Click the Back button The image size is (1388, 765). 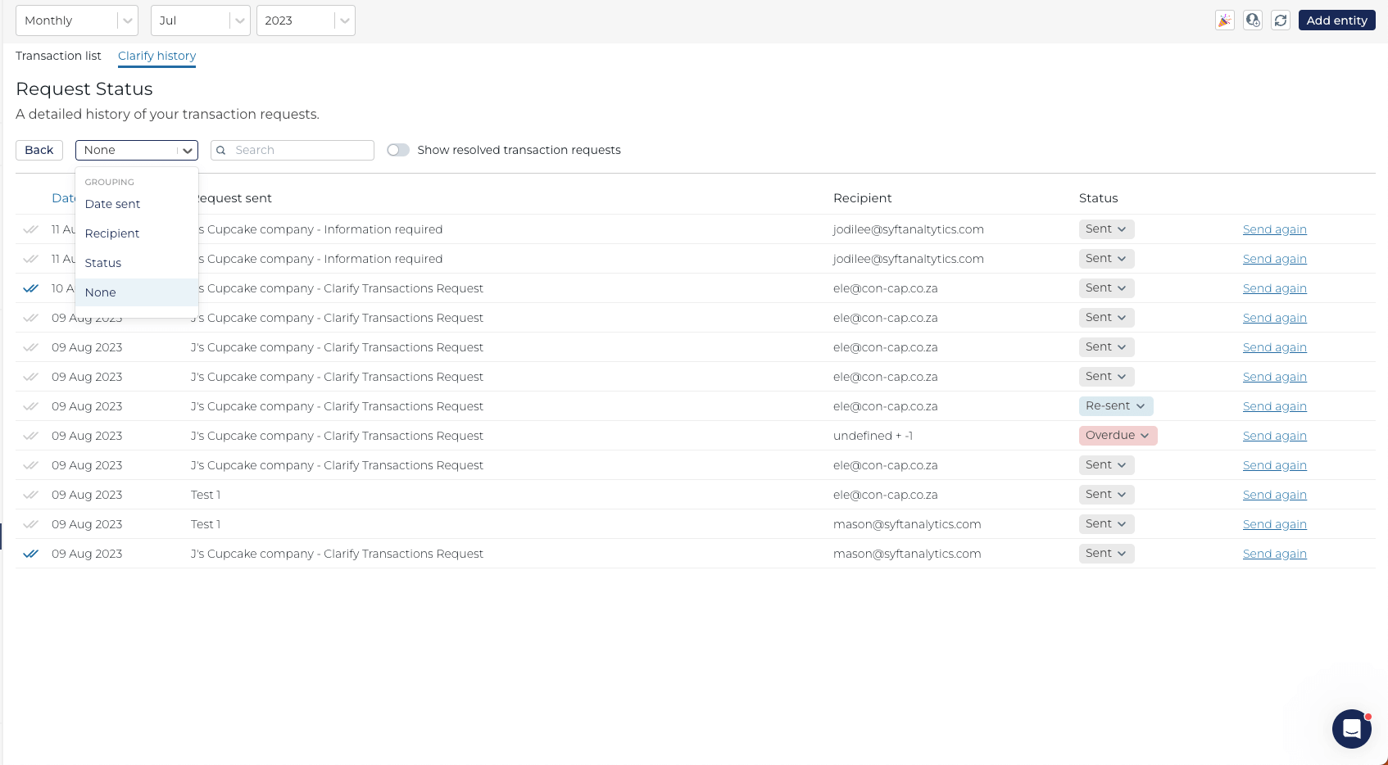(x=39, y=150)
